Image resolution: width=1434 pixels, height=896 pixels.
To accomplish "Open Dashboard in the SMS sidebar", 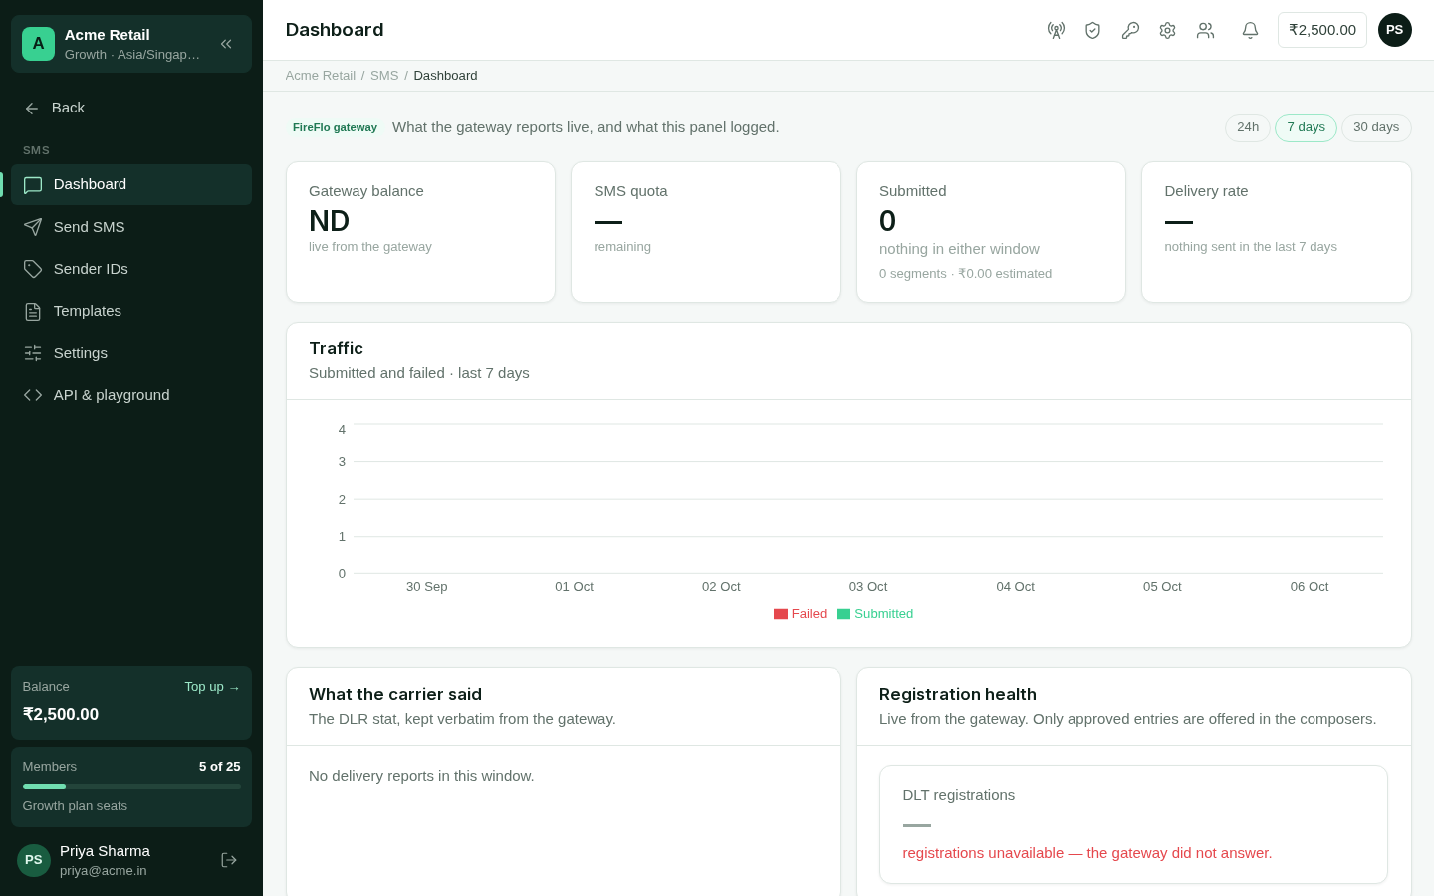I will coord(131,184).
